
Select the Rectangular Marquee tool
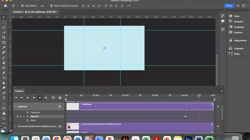click(4, 22)
